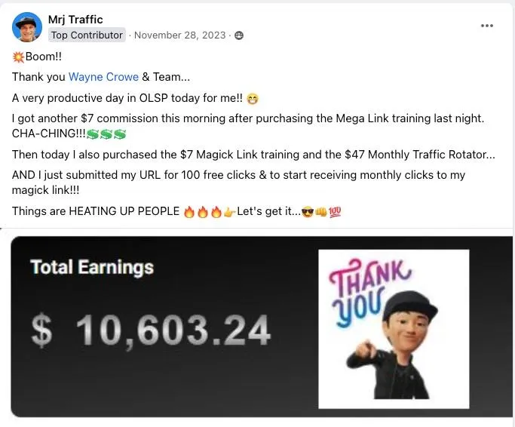This screenshot has width=515, height=427.
Task: Click the public globe privacy icon
Action: coord(239,35)
